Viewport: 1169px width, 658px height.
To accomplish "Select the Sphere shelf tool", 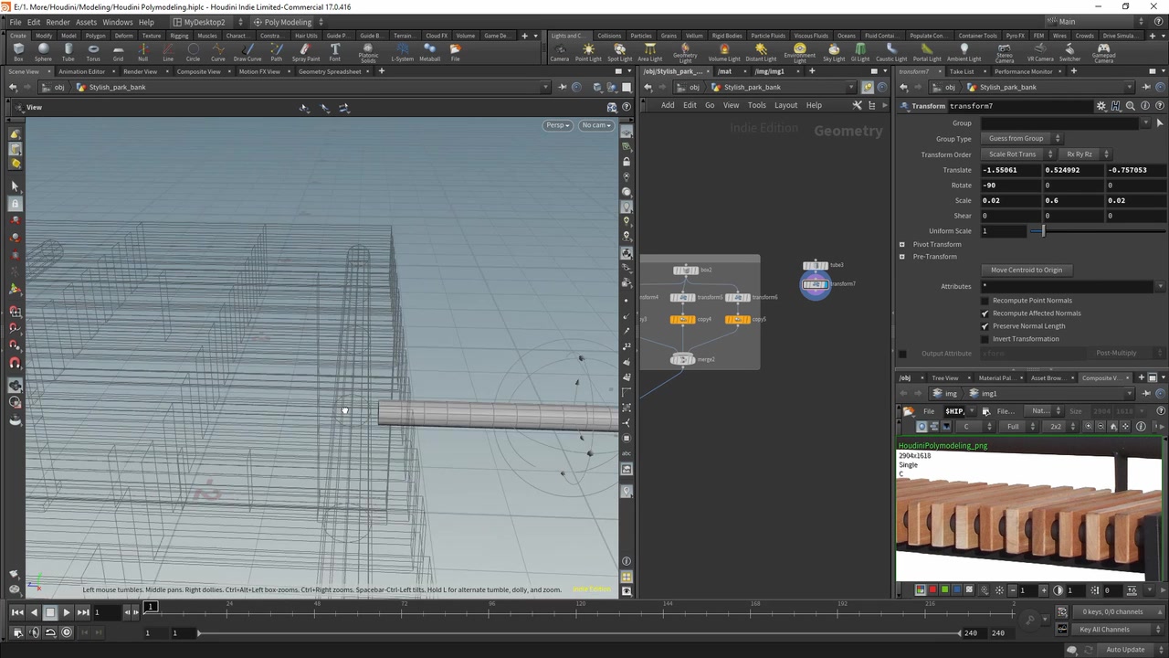I will pos(43,52).
